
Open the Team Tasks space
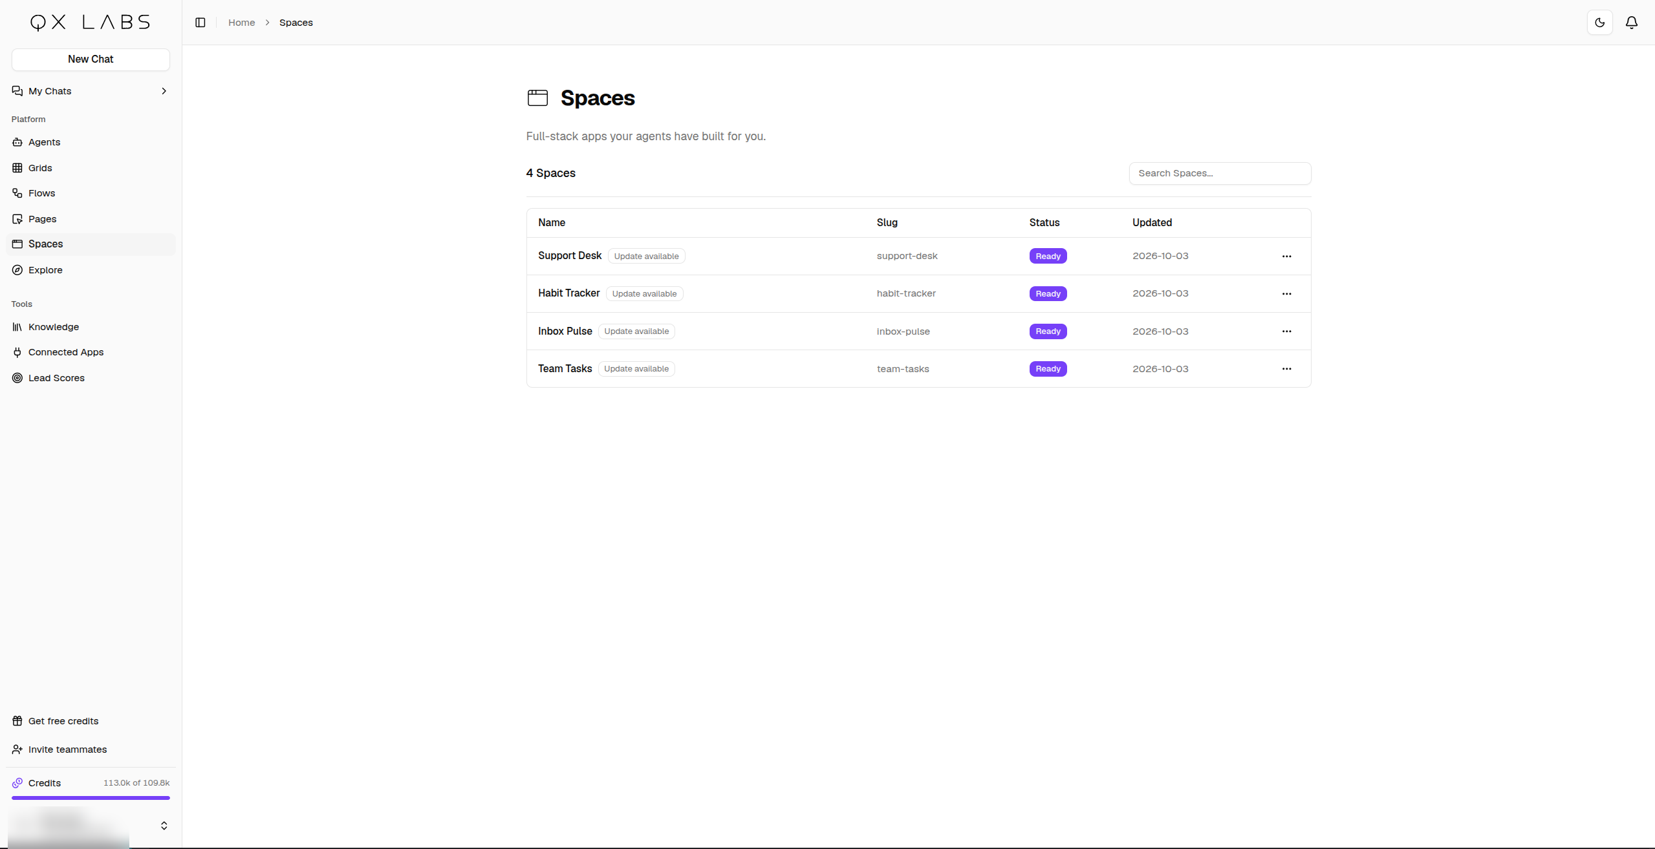[565, 369]
